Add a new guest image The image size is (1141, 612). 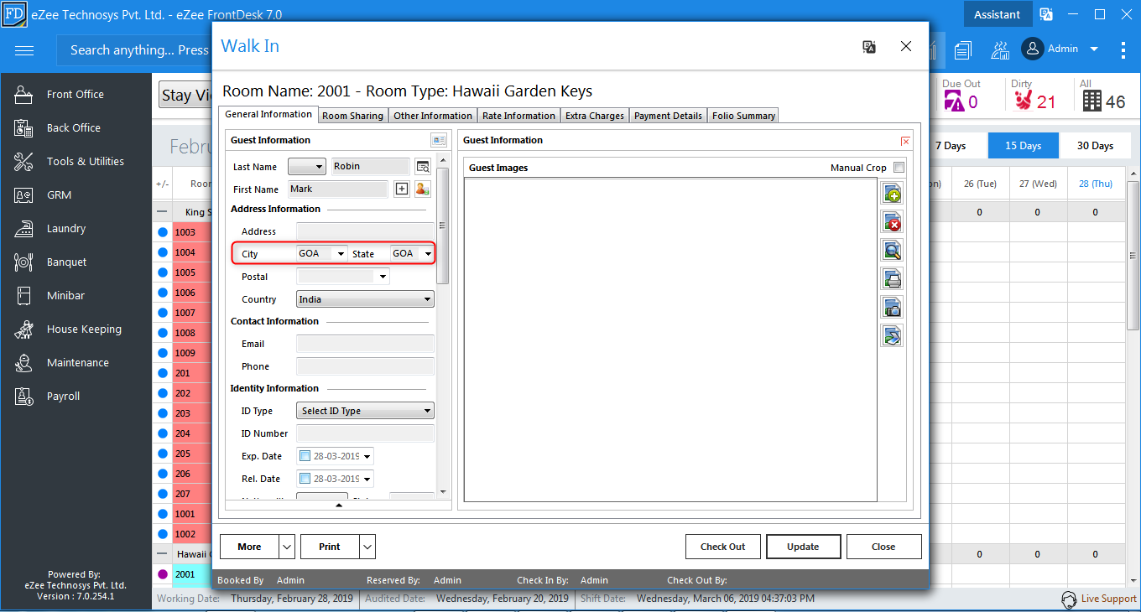coord(892,194)
